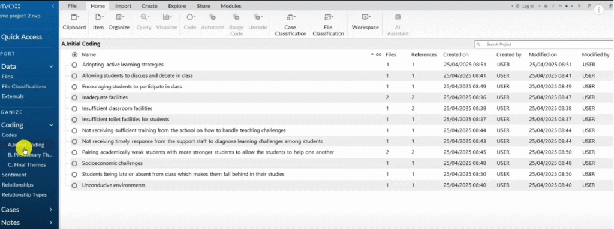Select circle for Socioeconomic challenges code

coord(74,163)
